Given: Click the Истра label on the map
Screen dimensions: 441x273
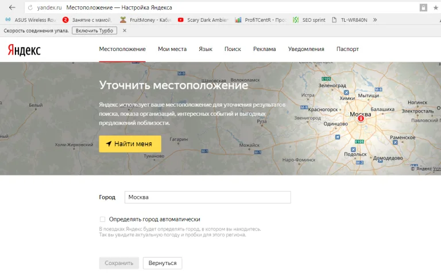Looking at the screenshot, I should click(308, 95).
